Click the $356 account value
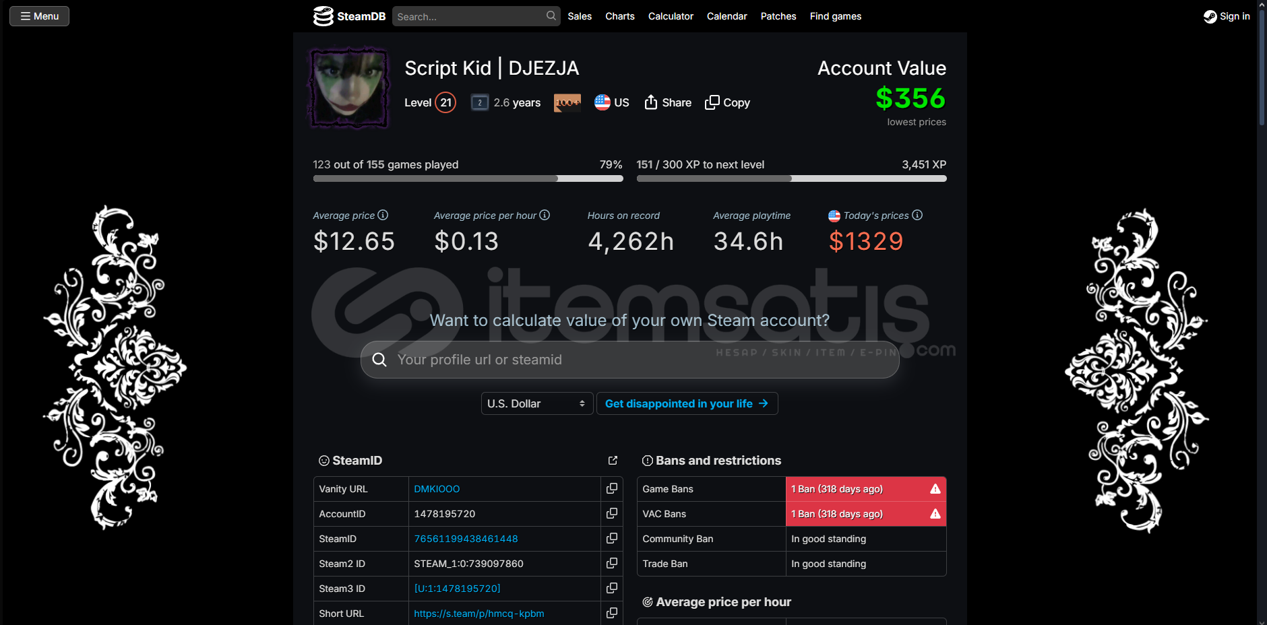This screenshot has width=1267, height=625. (x=910, y=98)
